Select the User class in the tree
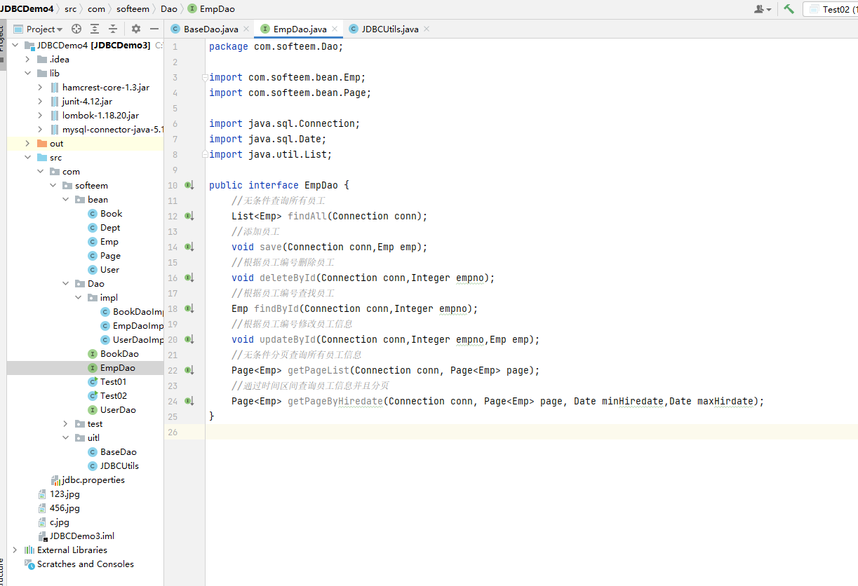The image size is (858, 586). [x=110, y=269]
